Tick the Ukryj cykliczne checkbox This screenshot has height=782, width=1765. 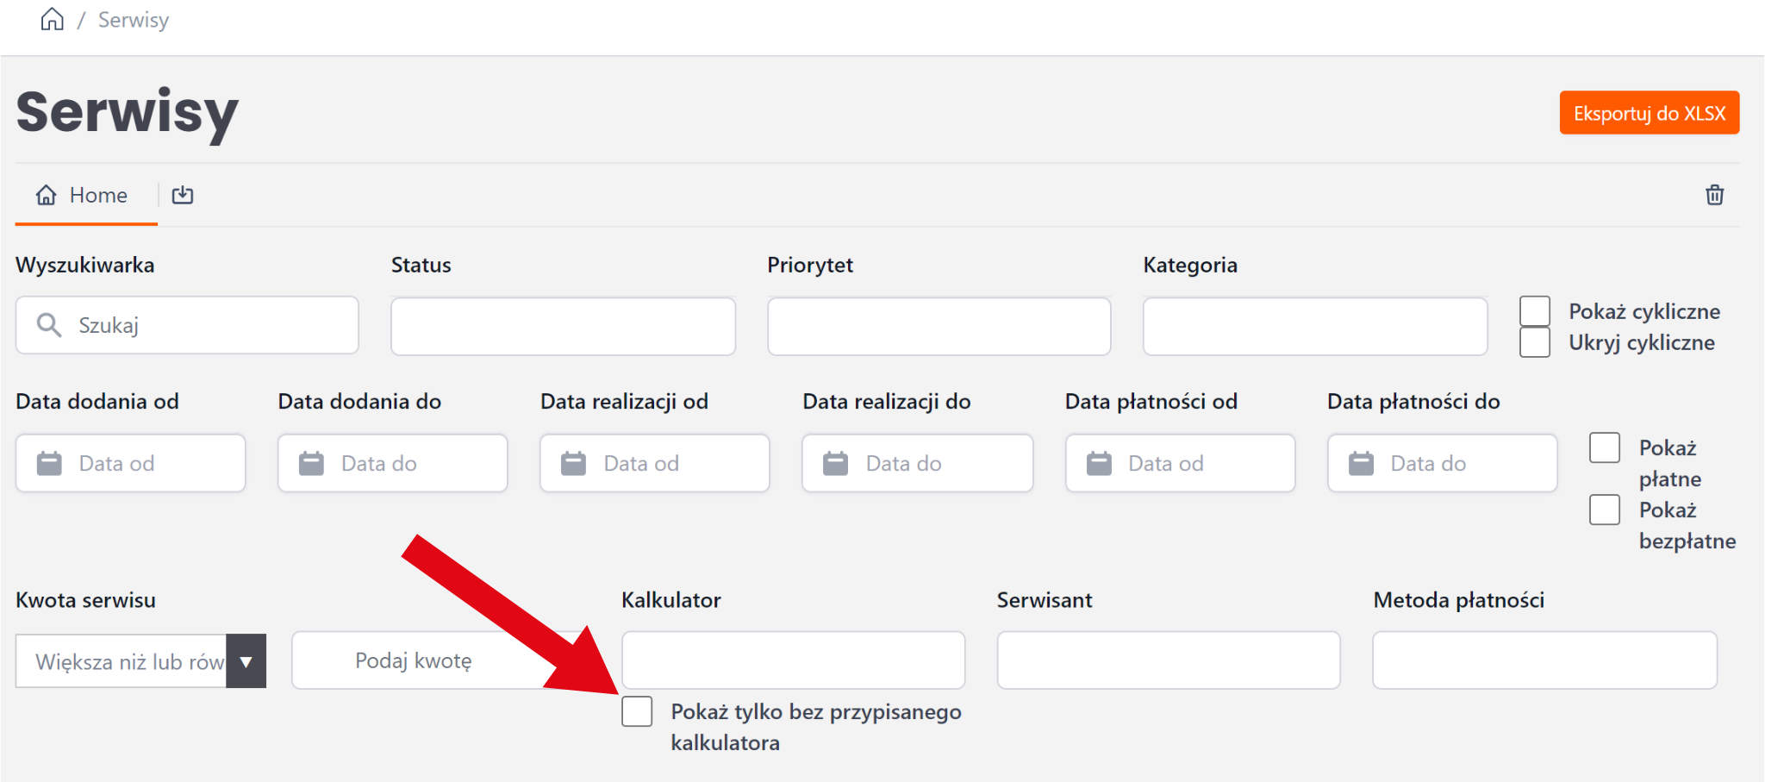[x=1535, y=342]
